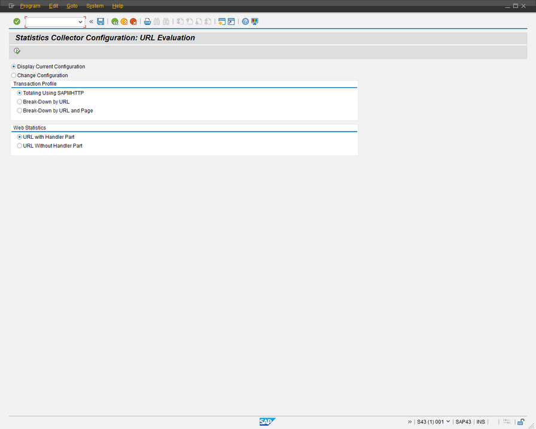Viewport: 536px width, 429px height.
Task: Click the Back icon (green left arrow)
Action: (115, 21)
